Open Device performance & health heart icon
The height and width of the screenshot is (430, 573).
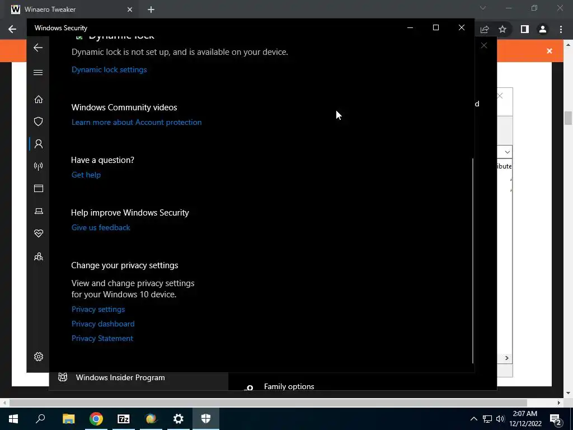[39, 233]
